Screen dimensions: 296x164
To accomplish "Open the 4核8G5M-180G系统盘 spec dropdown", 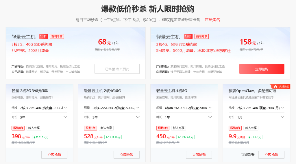I will coord(188,108).
